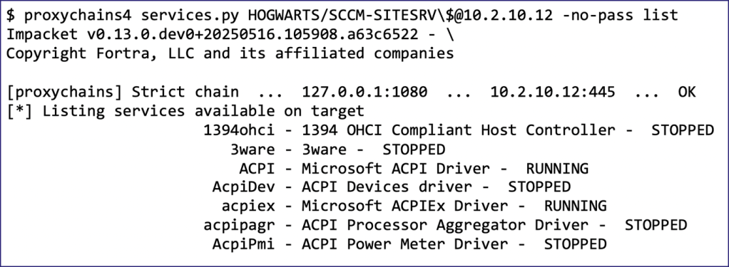Select the AcpiDev service name
The image size is (729, 267).
pos(243,187)
